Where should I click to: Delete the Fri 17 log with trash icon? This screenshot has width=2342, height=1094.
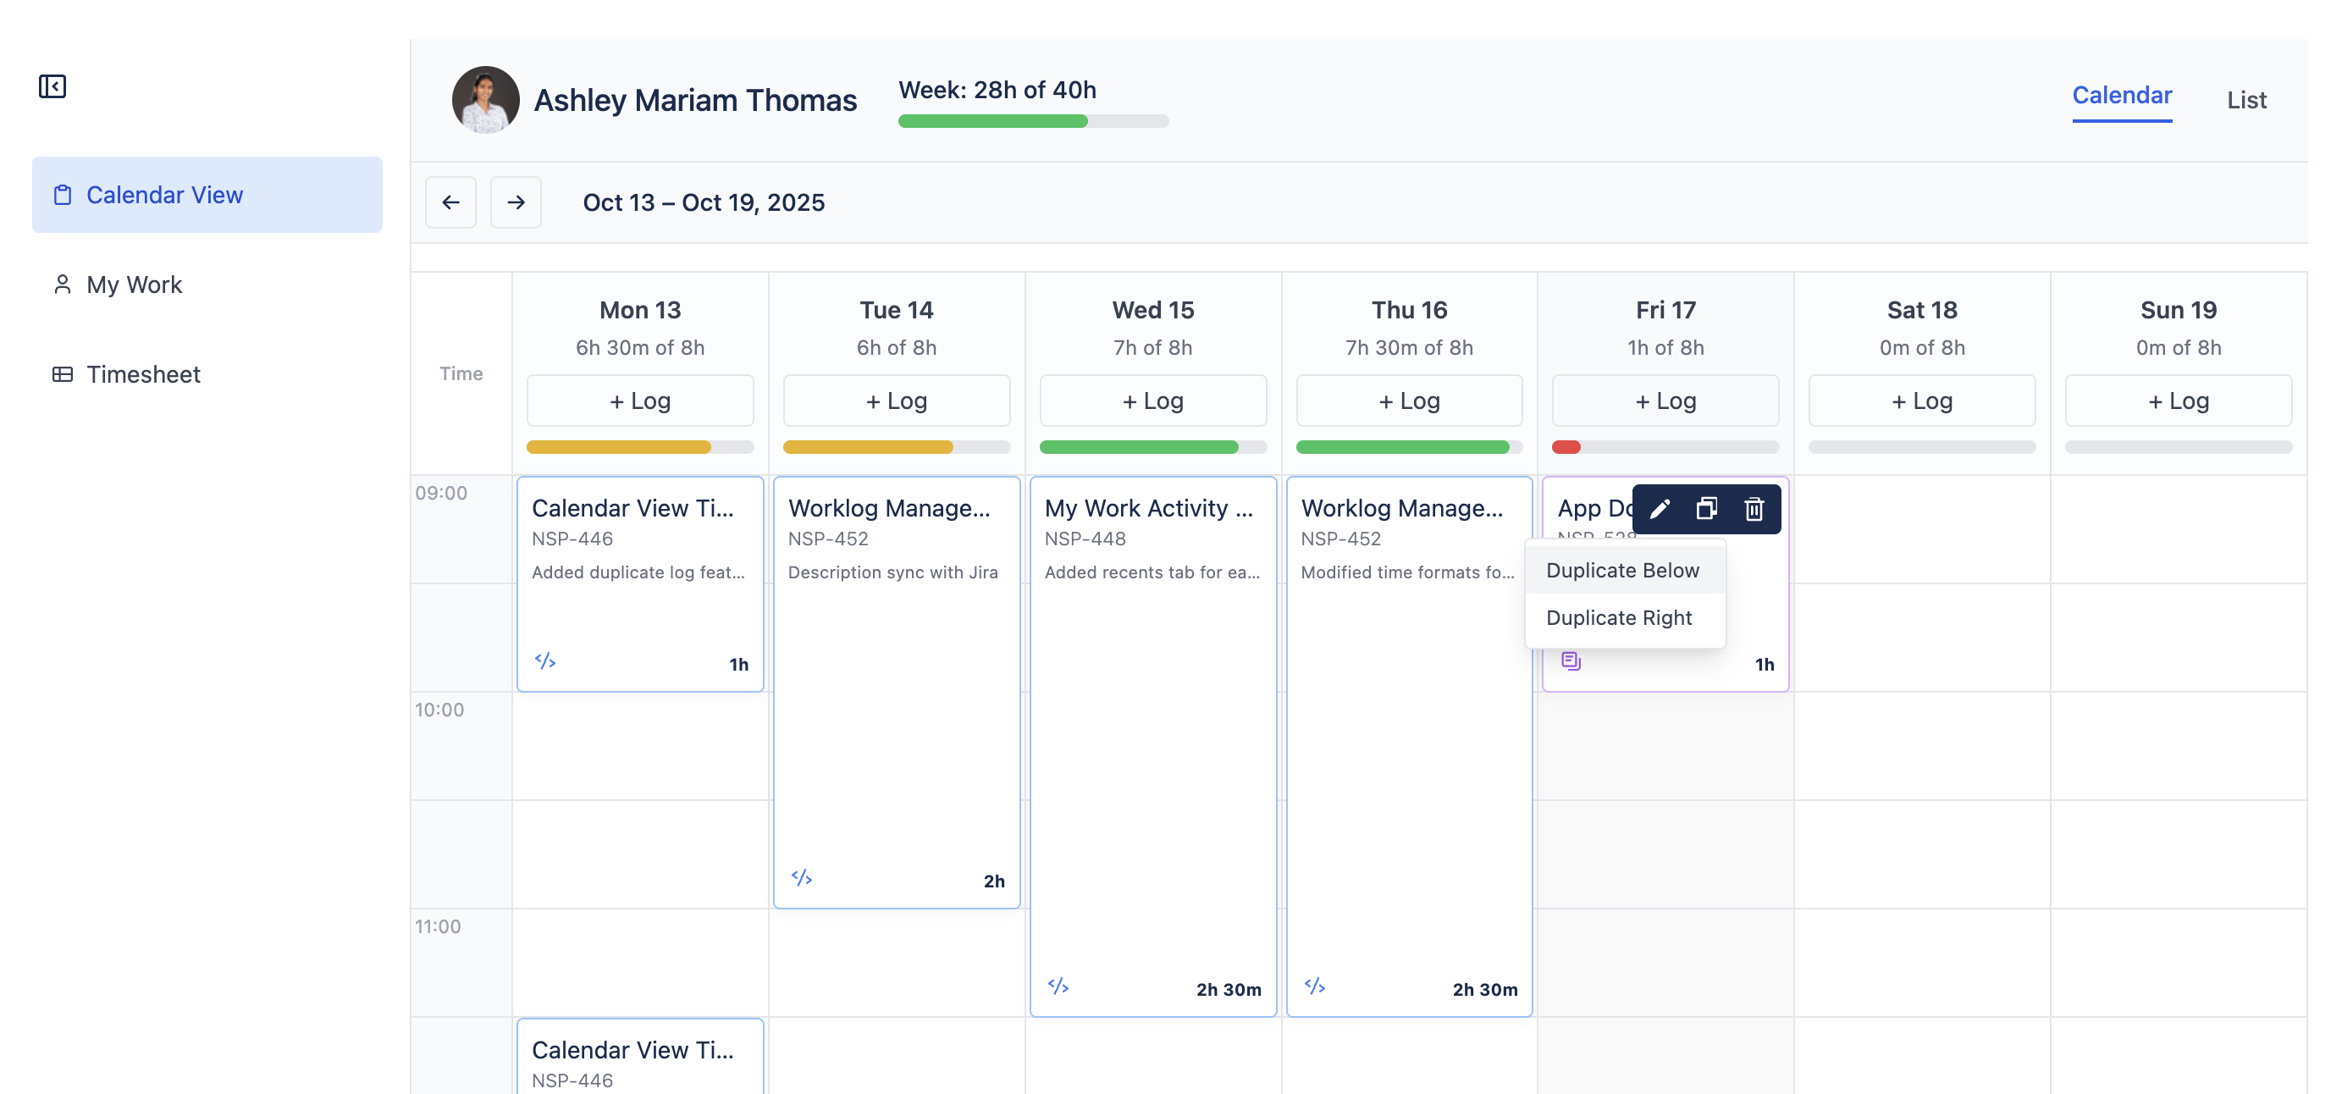(1754, 508)
